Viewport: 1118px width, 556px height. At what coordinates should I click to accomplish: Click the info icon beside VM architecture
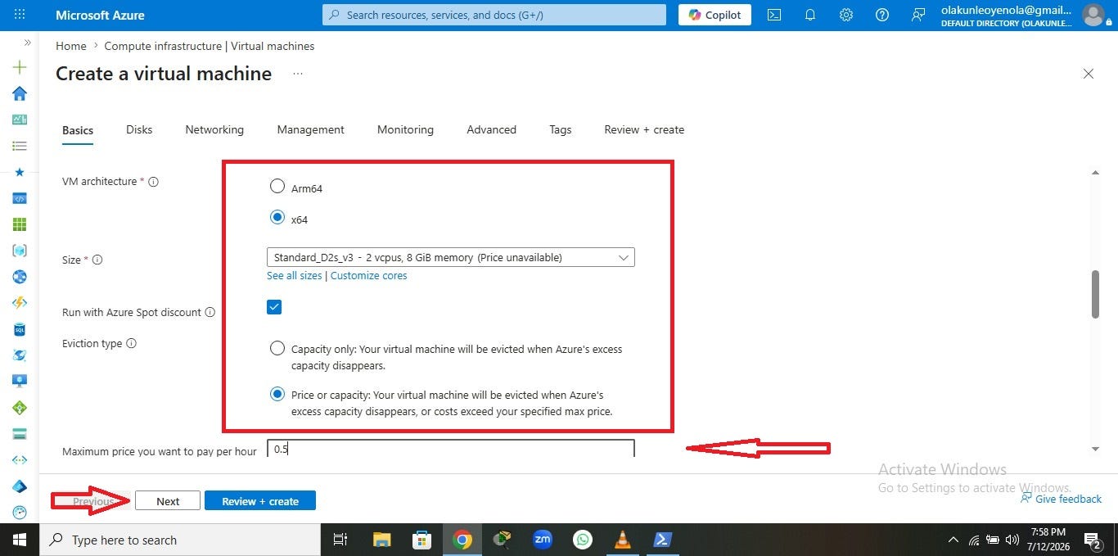(153, 182)
